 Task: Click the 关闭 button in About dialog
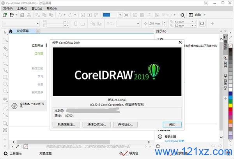coord(172,125)
